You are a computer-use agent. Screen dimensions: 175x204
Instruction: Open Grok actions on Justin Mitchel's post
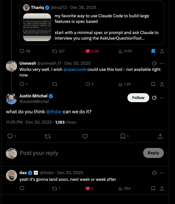[154, 98]
